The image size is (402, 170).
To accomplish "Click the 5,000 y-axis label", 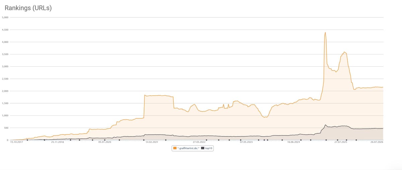I will [x=5, y=17].
